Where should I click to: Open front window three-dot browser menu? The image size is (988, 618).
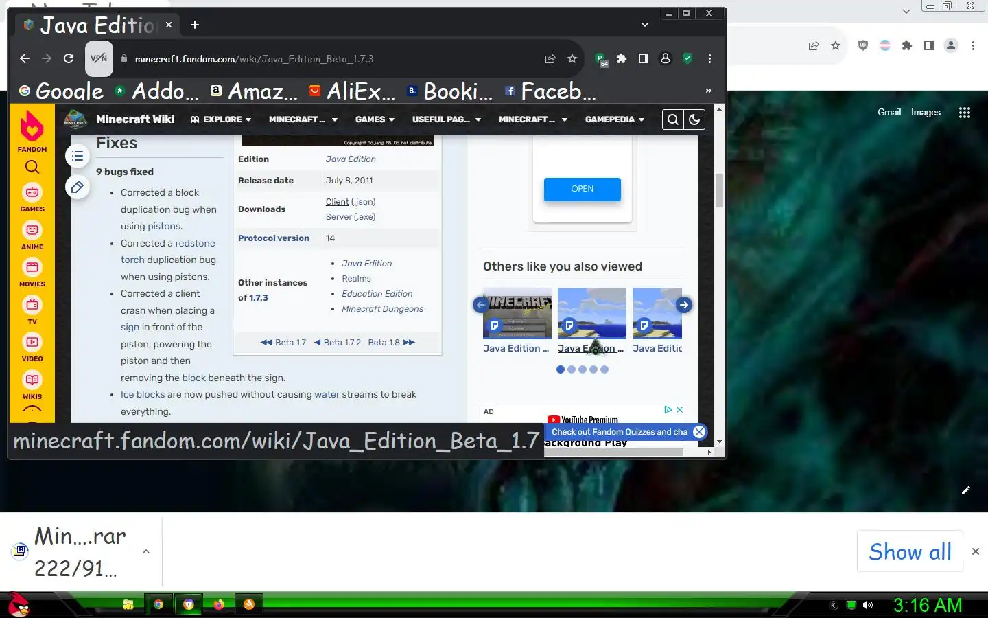pos(709,59)
